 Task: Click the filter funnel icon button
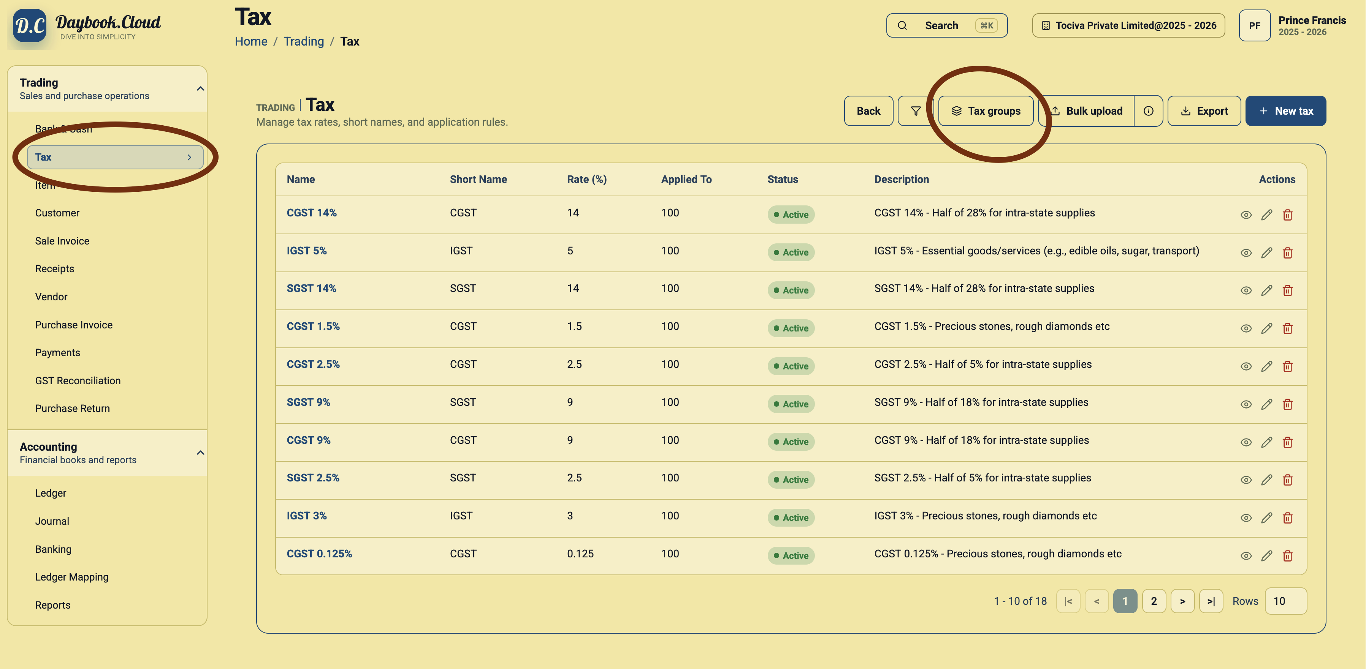pos(915,111)
